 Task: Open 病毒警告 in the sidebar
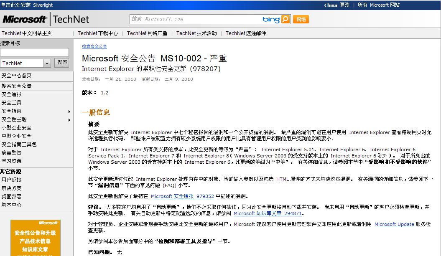(11, 152)
